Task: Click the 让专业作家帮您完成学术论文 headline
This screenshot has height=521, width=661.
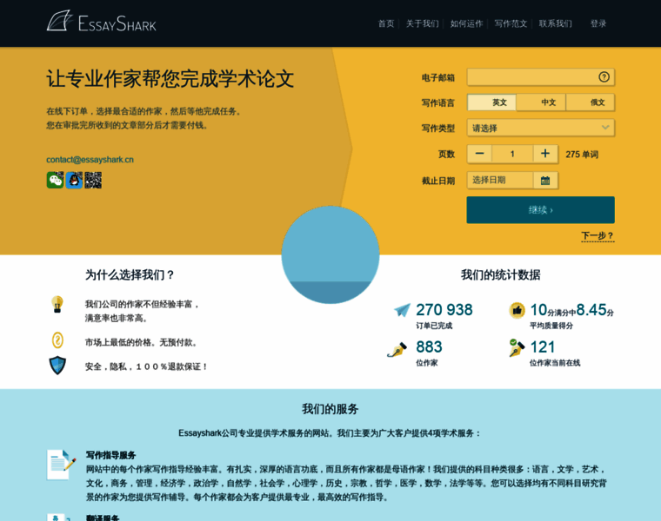Action: tap(170, 79)
